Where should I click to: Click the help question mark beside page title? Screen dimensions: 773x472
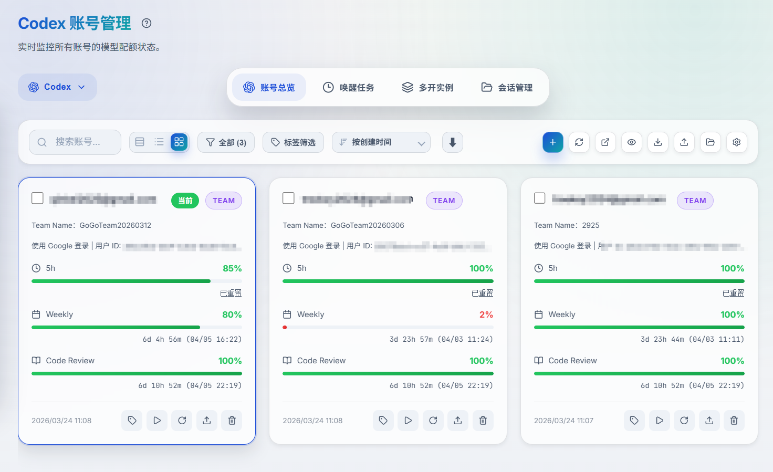tap(147, 23)
